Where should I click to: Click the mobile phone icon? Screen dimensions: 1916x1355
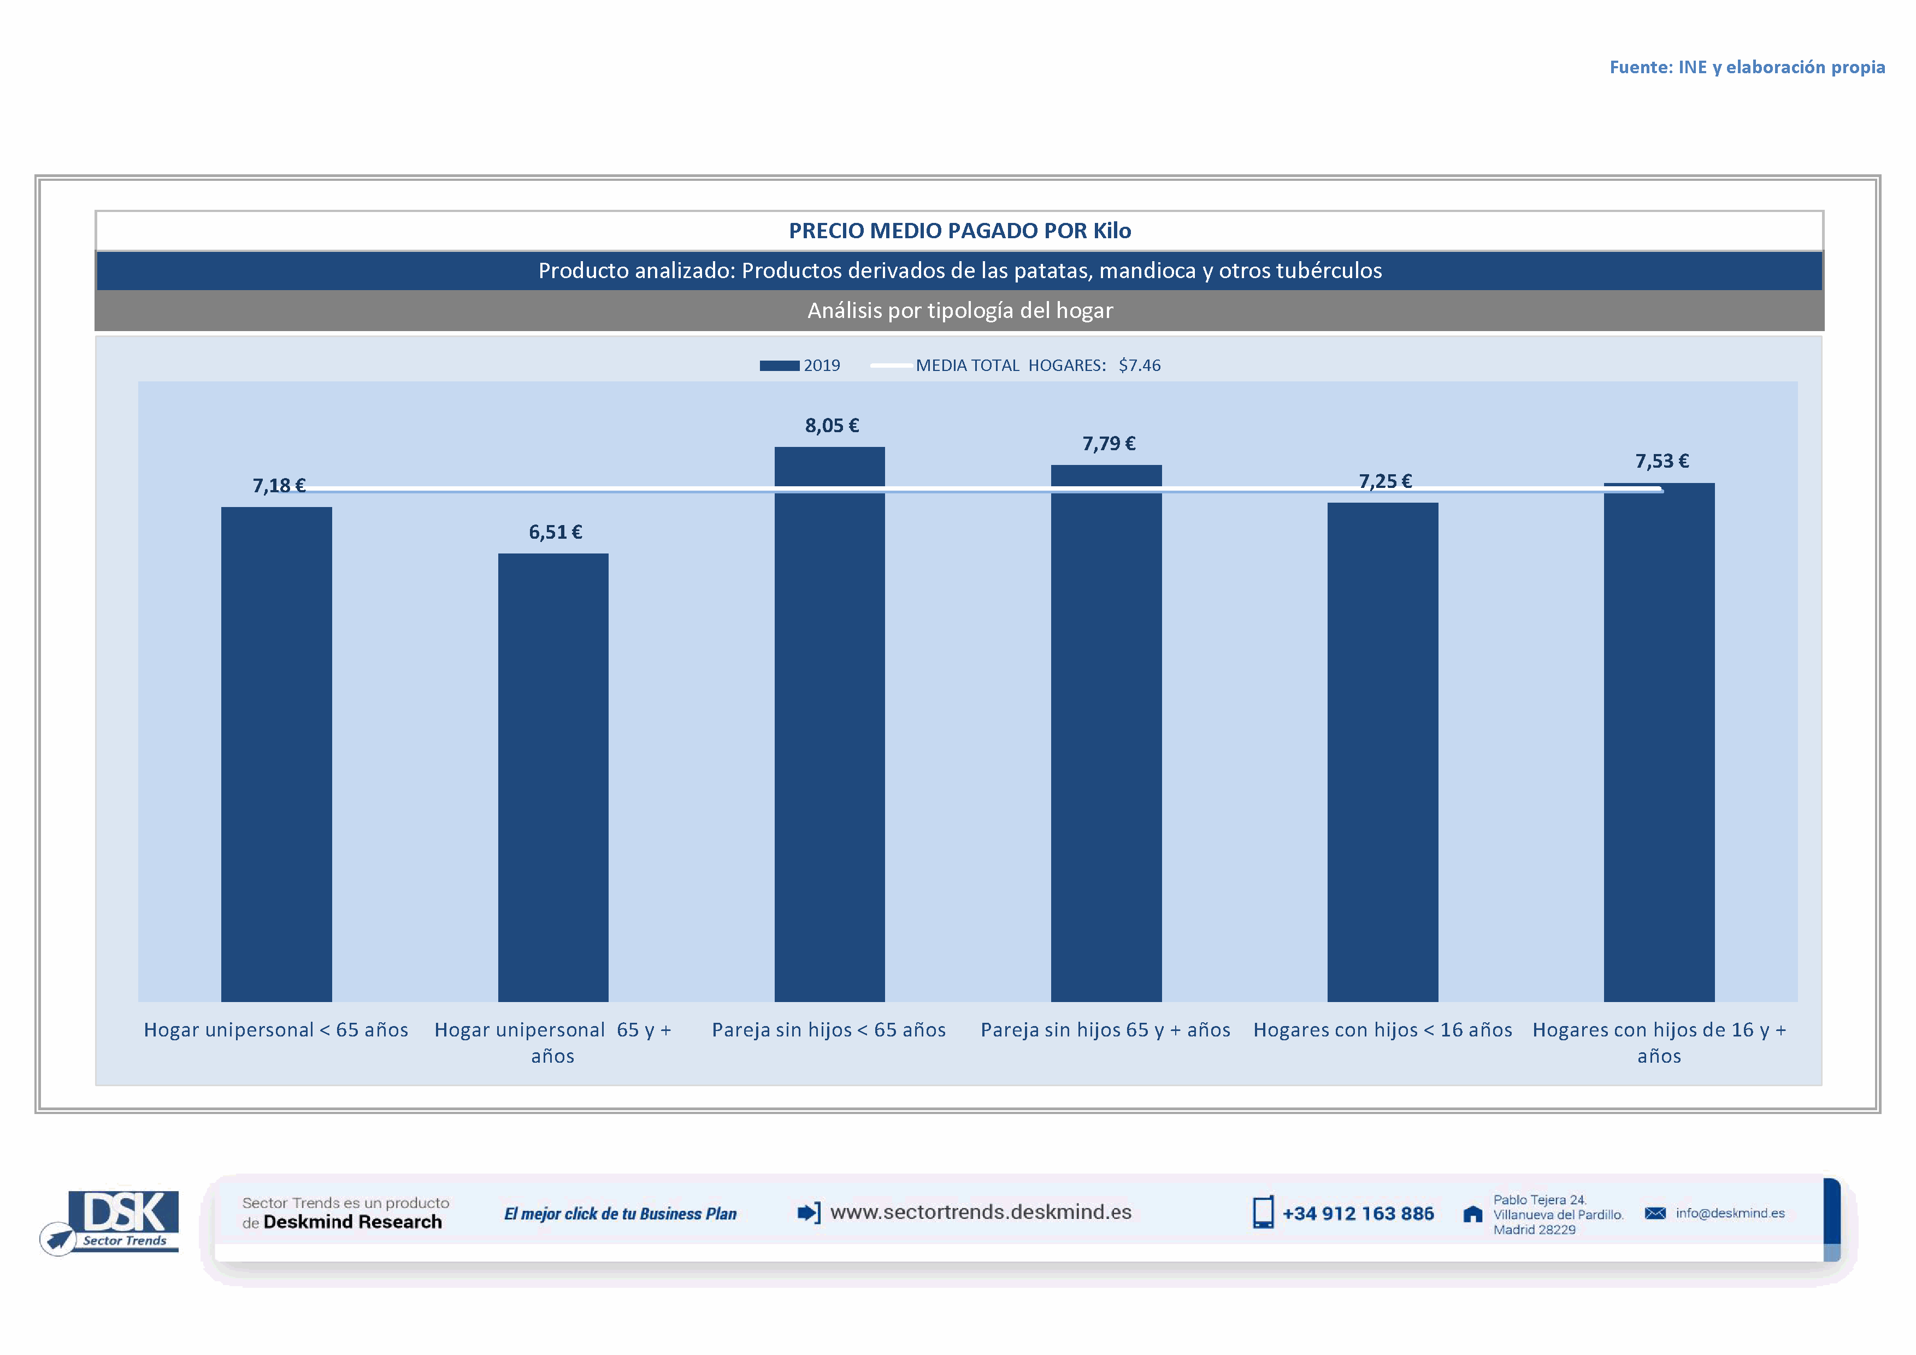(1263, 1212)
